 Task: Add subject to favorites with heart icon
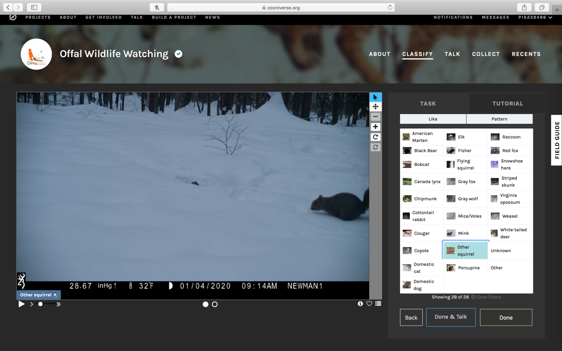369,304
